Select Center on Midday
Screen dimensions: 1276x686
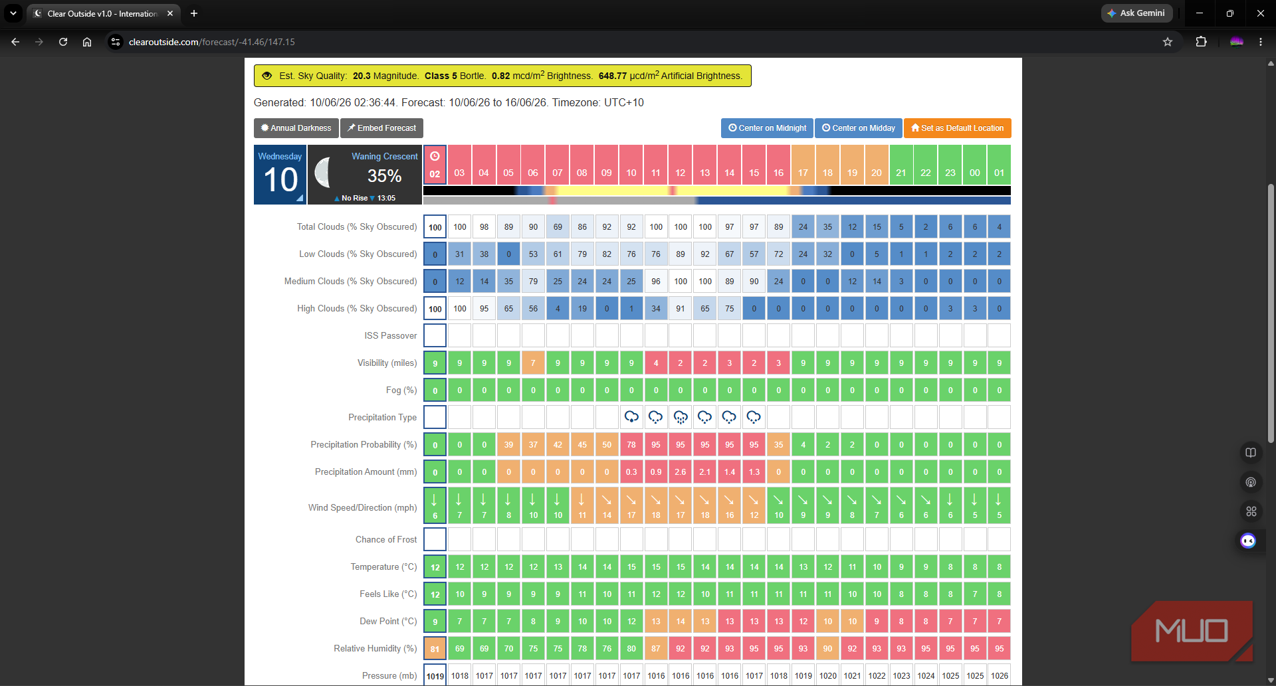(x=858, y=128)
